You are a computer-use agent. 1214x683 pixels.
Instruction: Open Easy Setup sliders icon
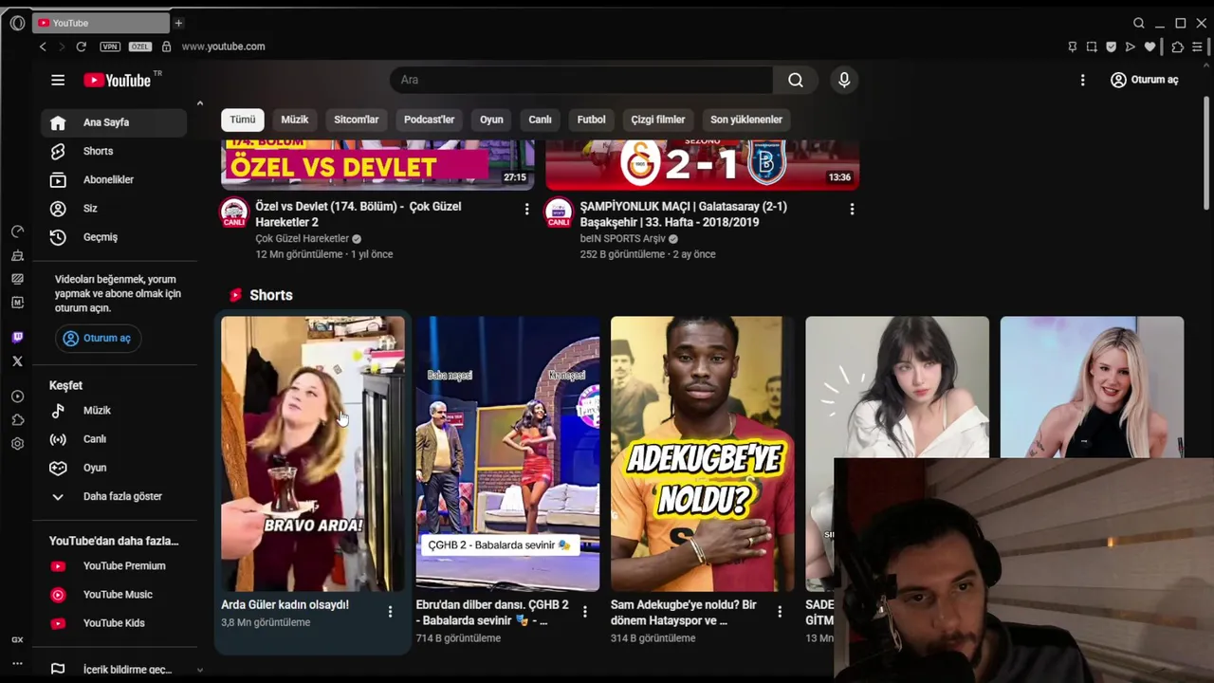[x=1199, y=46]
